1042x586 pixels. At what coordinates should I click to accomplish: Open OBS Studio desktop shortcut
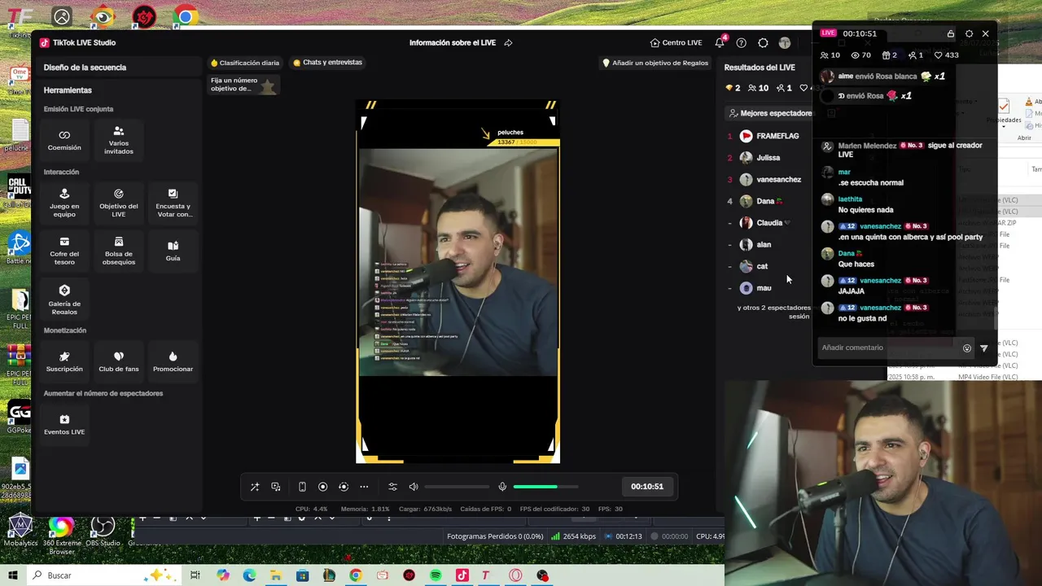coord(103,532)
